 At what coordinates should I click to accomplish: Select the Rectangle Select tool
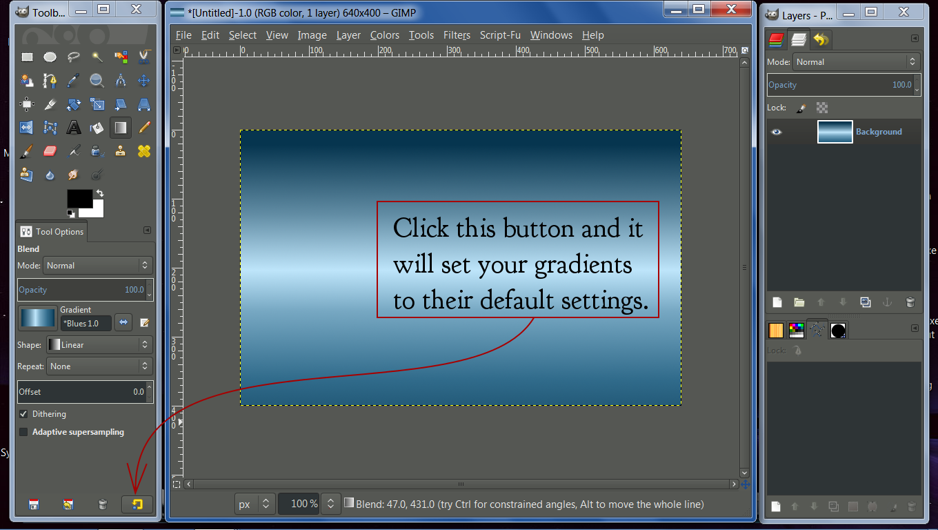[x=27, y=57]
